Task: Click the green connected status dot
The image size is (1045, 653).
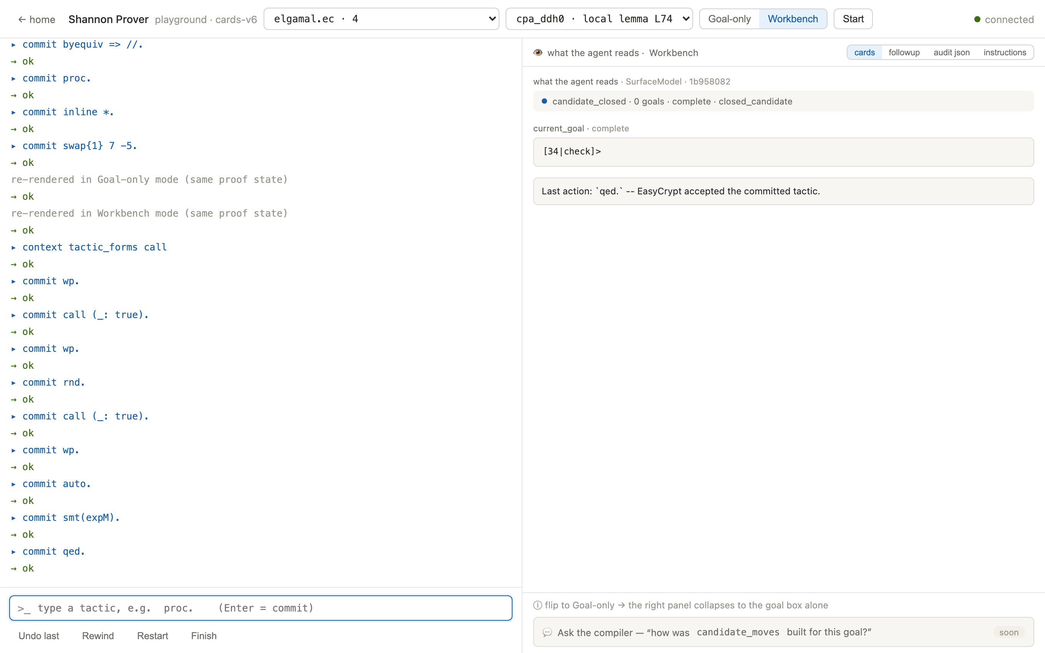Action: click(977, 20)
